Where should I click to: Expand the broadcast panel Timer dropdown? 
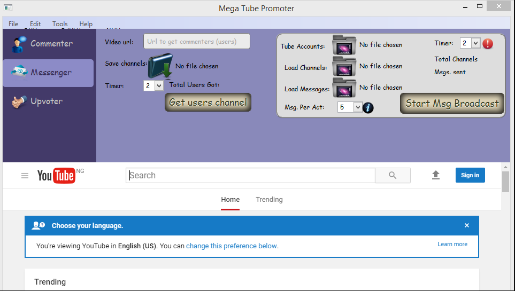coord(475,43)
